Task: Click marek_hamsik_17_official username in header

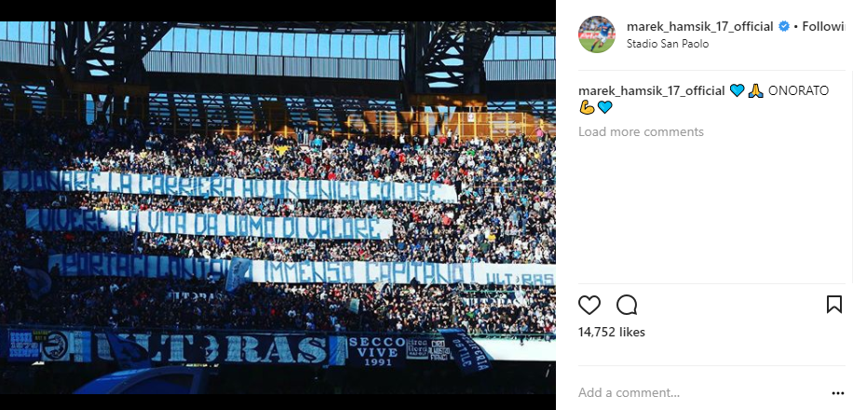Action: pos(700,26)
